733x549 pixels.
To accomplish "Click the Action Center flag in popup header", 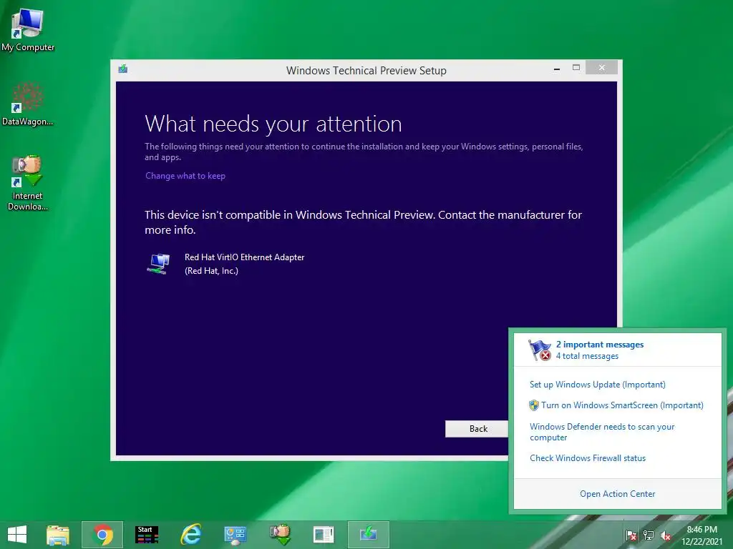I will [540, 350].
